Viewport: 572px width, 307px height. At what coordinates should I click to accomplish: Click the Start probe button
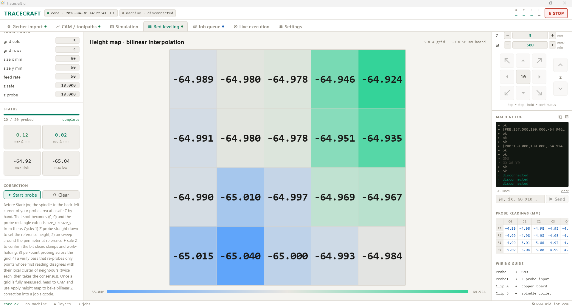click(22, 195)
